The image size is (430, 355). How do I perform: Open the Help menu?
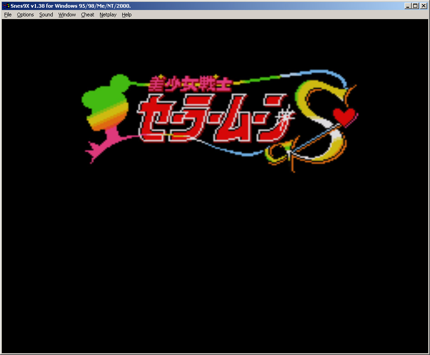tap(127, 15)
